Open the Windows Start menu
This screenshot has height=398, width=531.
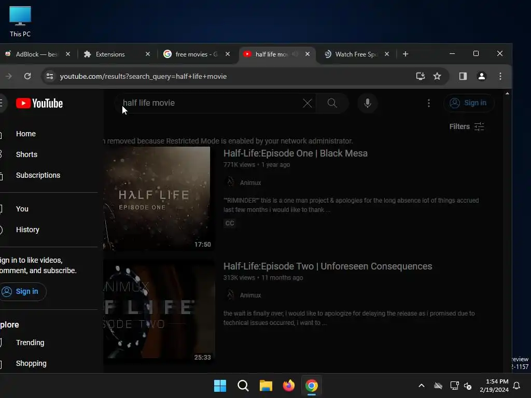pos(220,386)
